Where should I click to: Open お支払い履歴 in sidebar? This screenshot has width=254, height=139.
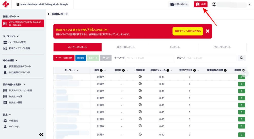point(13,102)
